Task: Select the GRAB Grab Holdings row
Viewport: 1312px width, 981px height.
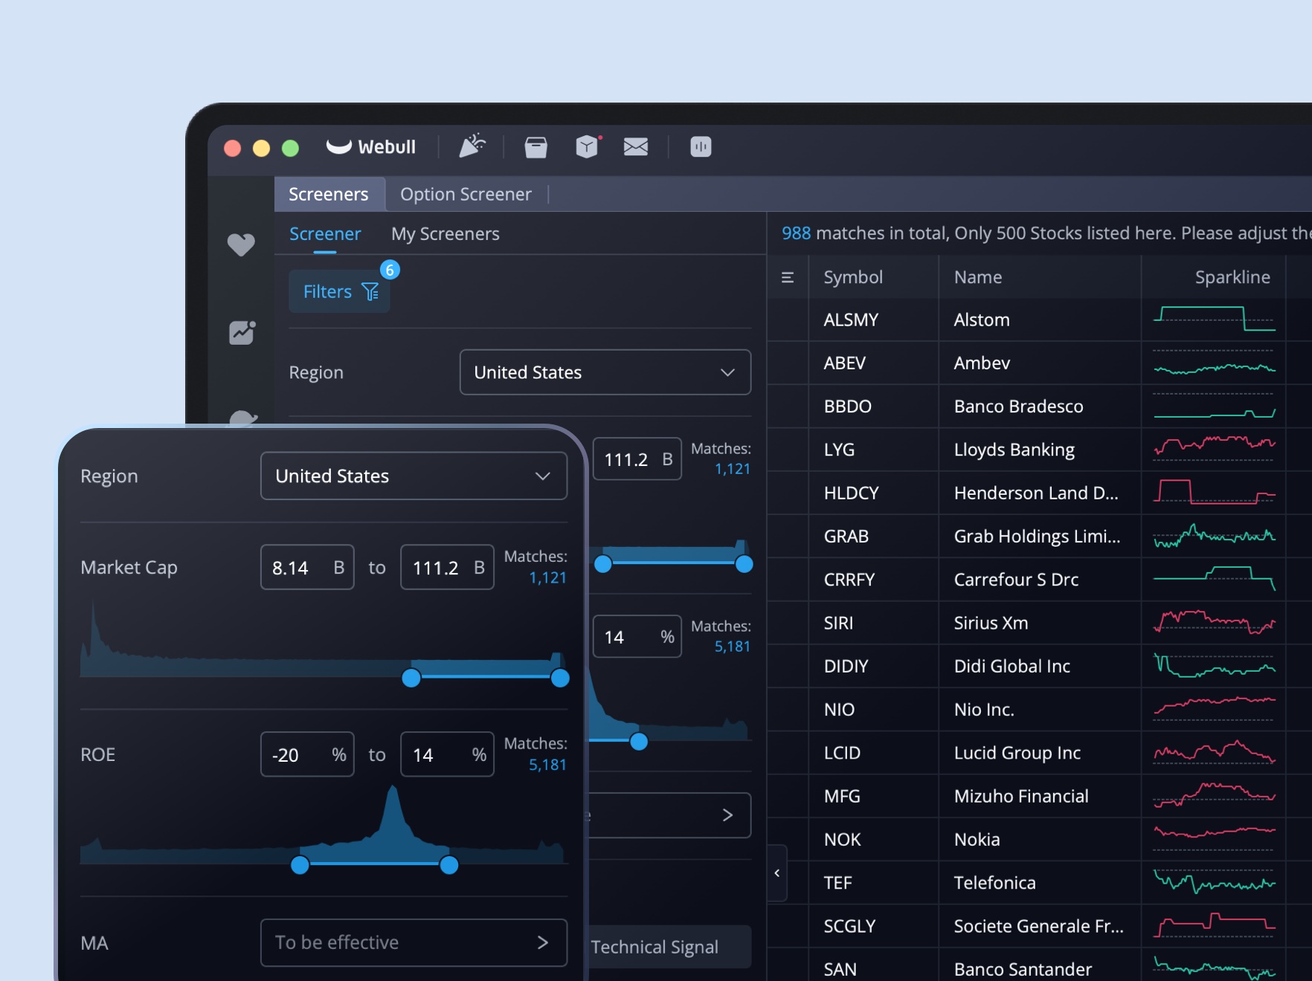Action: click(1040, 537)
